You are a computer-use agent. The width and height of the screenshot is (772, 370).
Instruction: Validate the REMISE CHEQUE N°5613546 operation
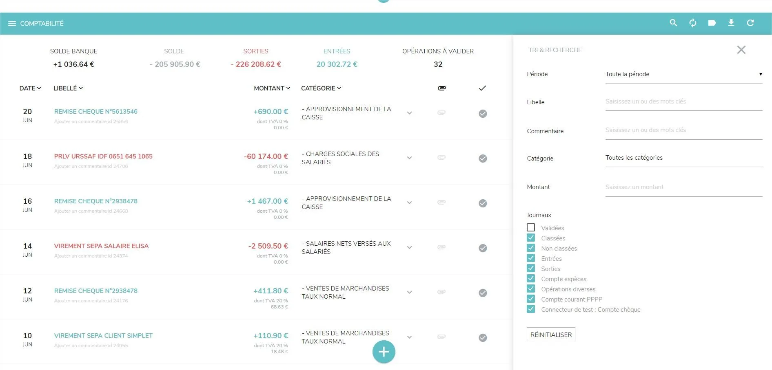click(483, 114)
